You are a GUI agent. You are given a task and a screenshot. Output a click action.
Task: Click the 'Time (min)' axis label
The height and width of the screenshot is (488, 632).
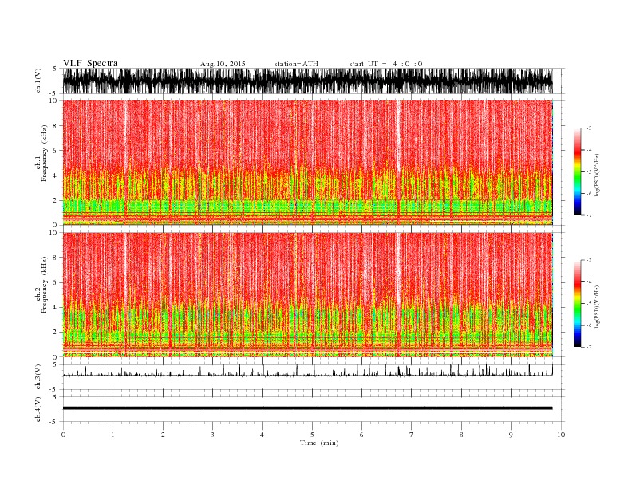pyautogui.click(x=319, y=443)
